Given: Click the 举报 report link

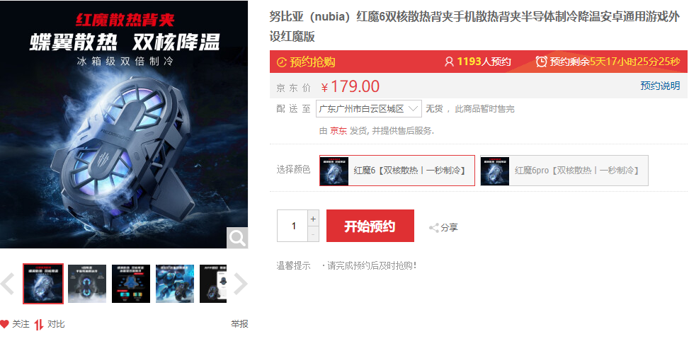Looking at the screenshot, I should point(239,324).
